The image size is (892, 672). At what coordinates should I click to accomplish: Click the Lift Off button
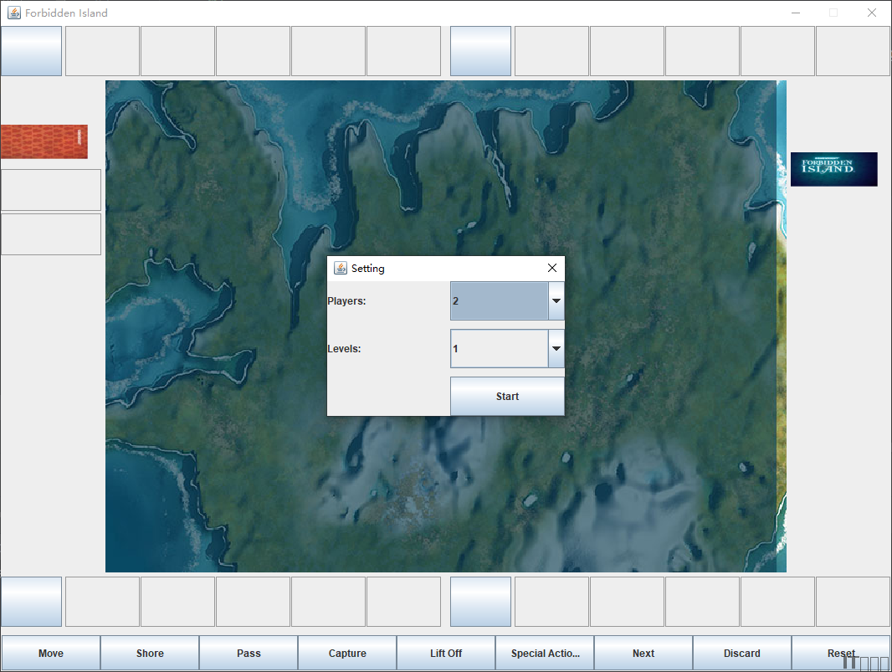click(x=446, y=654)
